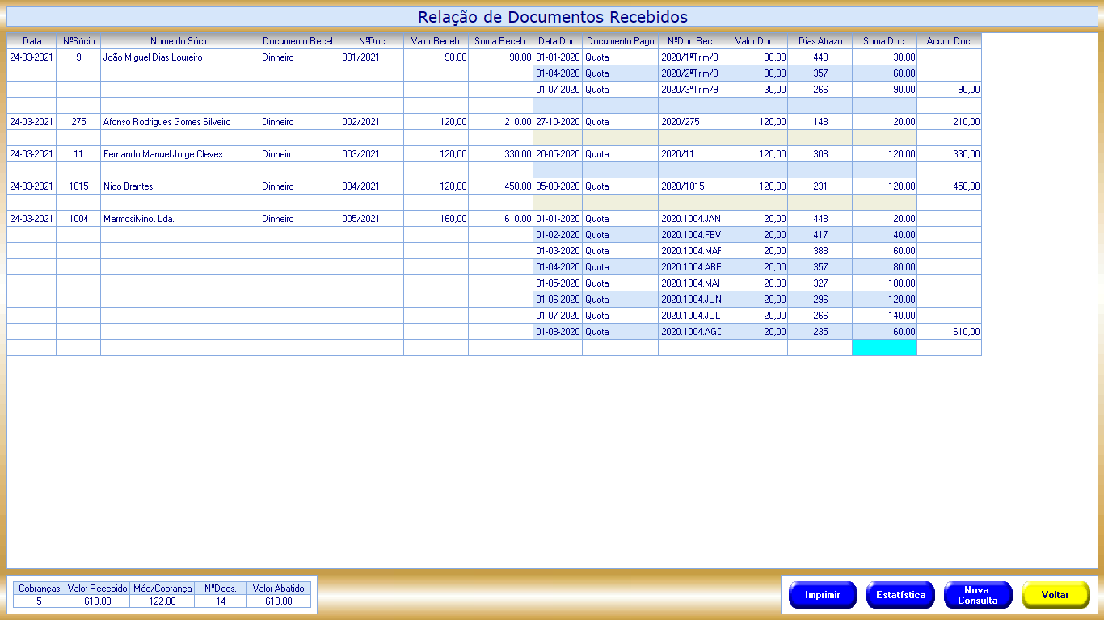Select Cobranças total value 5
The height and width of the screenshot is (620, 1104).
39,601
